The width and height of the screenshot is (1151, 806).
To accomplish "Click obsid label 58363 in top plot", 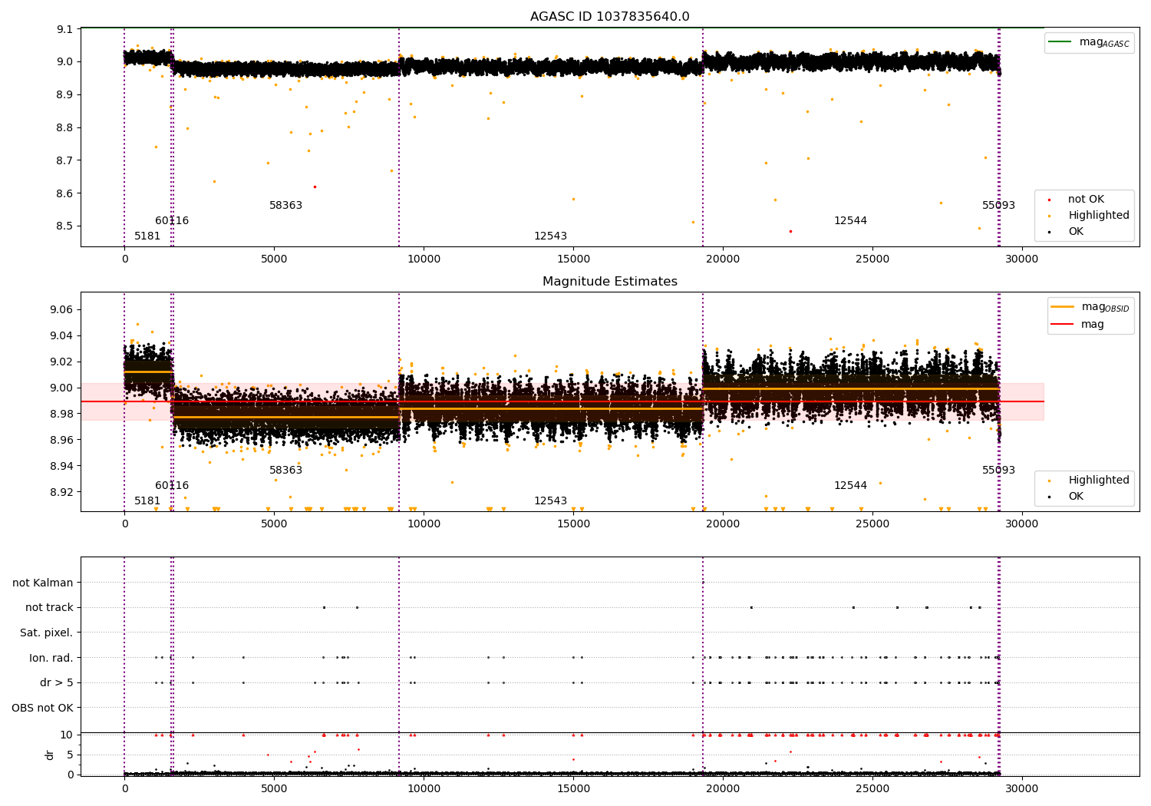I will point(285,206).
